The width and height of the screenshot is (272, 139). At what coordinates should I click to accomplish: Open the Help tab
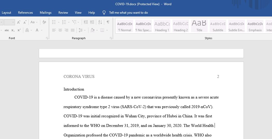tap(92, 13)
